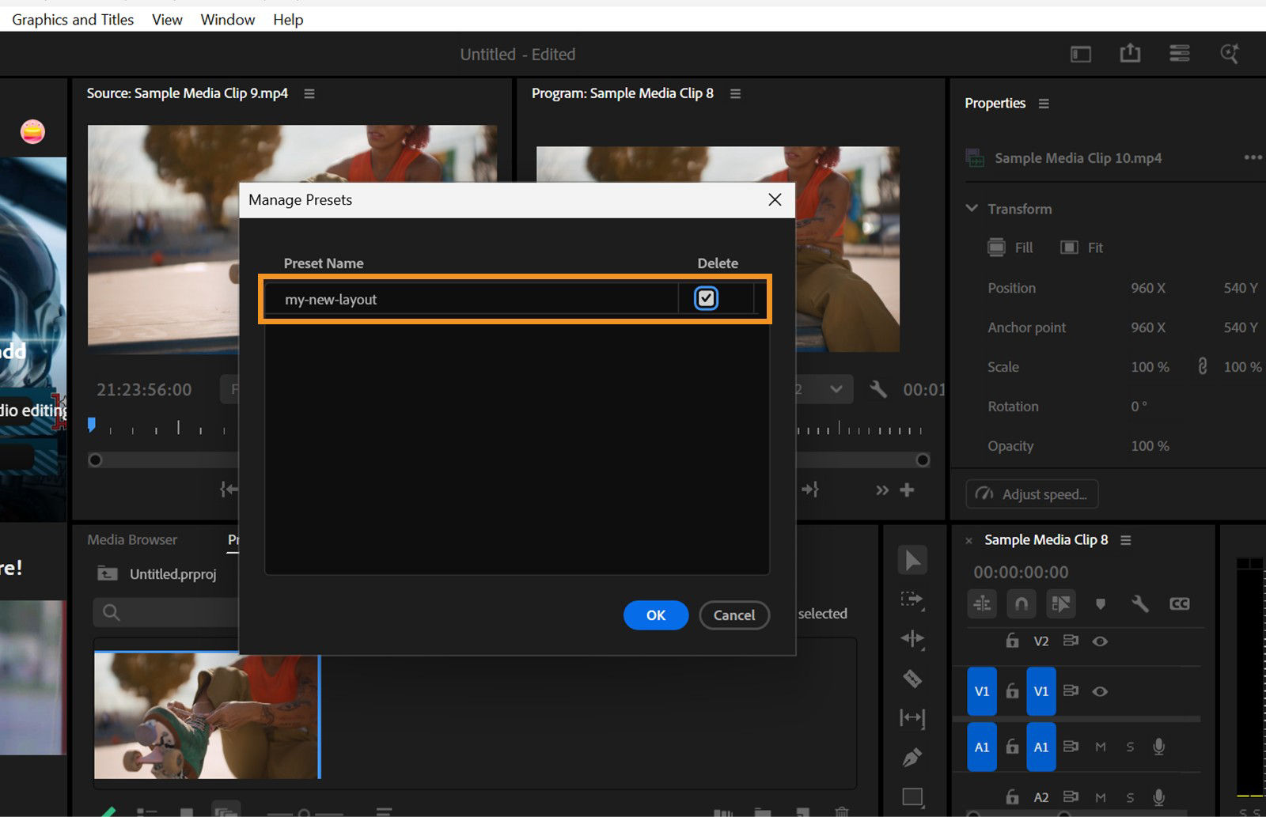The width and height of the screenshot is (1266, 817).
Task: Open Properties options via the ellipsis menu
Action: point(1253,157)
